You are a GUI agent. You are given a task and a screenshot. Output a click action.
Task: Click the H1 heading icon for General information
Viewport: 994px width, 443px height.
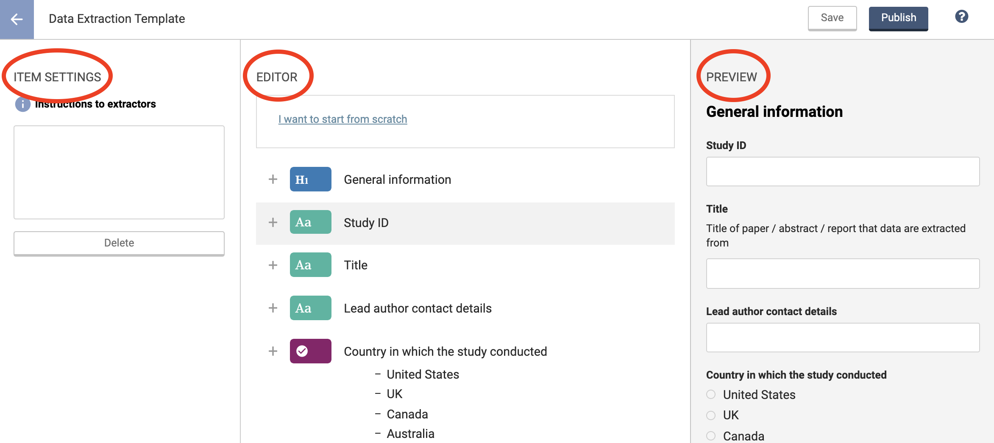point(310,180)
